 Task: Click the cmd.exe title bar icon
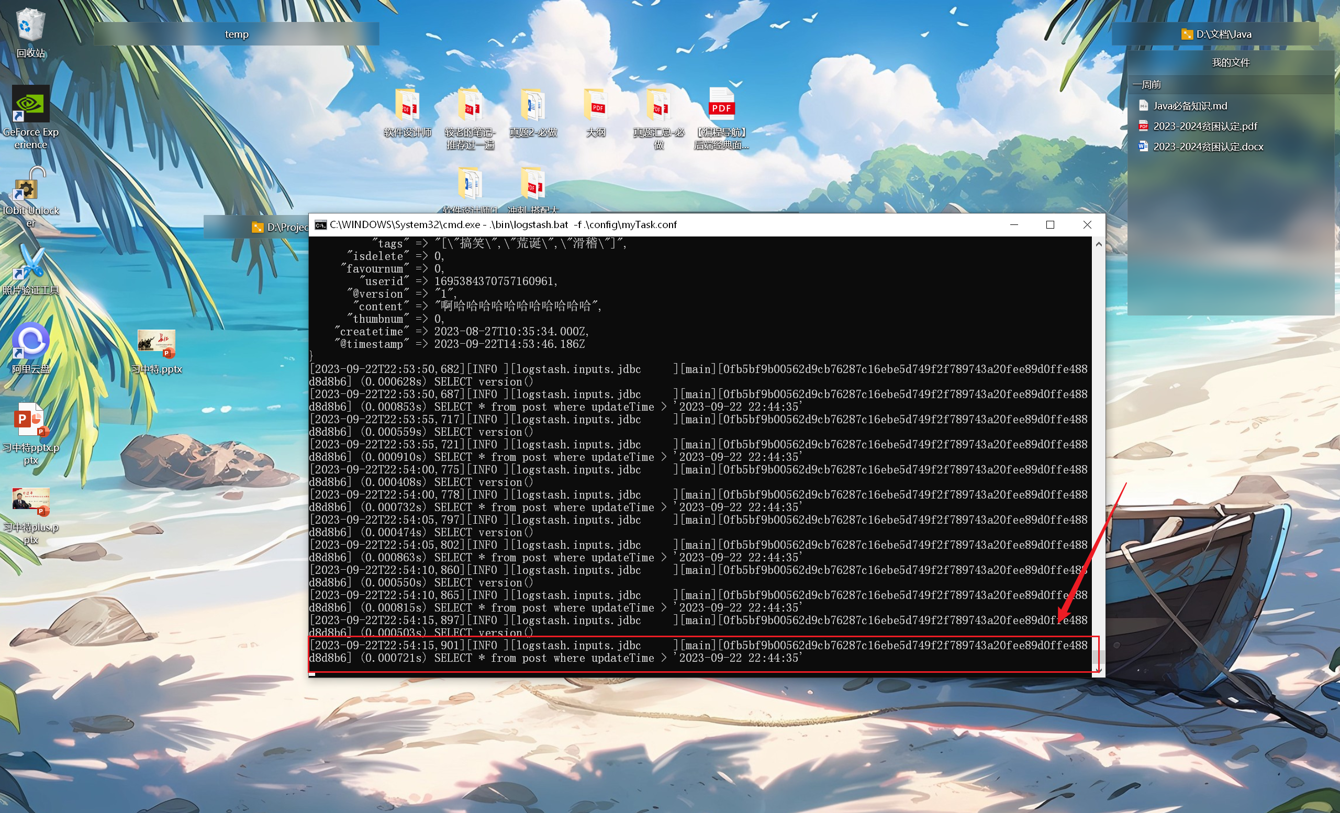pos(321,225)
